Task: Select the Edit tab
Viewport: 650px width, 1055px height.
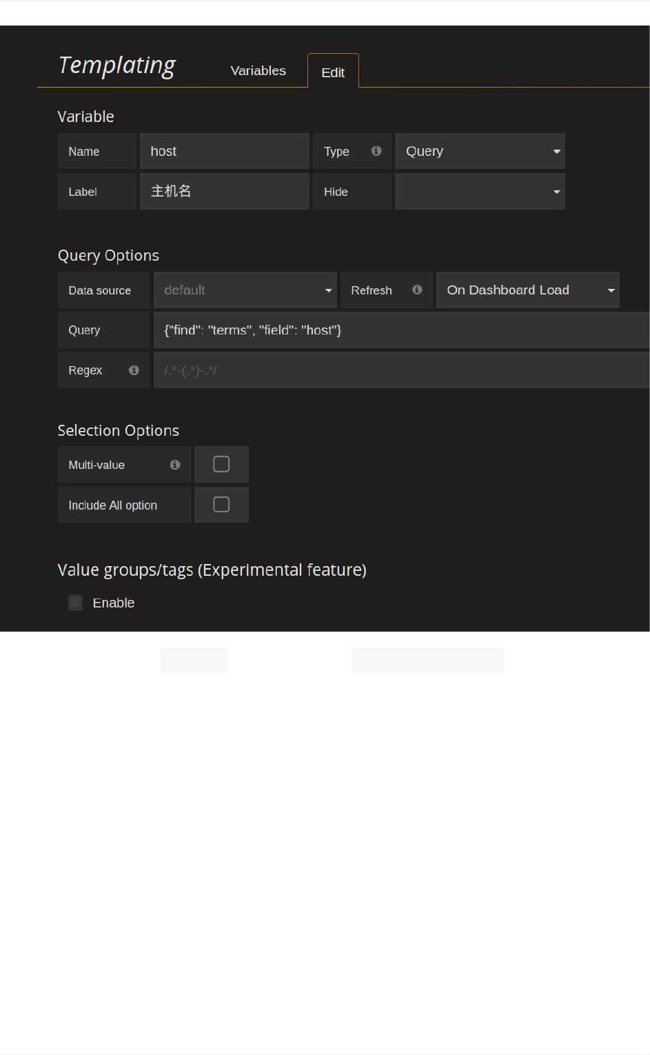Action: click(333, 72)
